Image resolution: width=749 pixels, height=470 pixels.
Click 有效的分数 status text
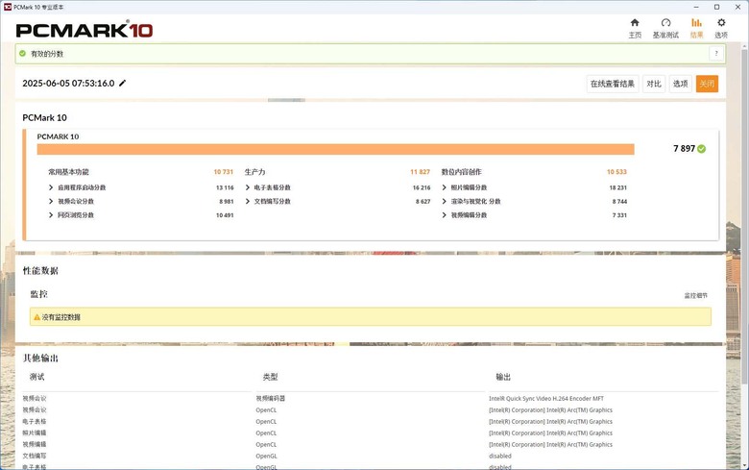click(47, 54)
